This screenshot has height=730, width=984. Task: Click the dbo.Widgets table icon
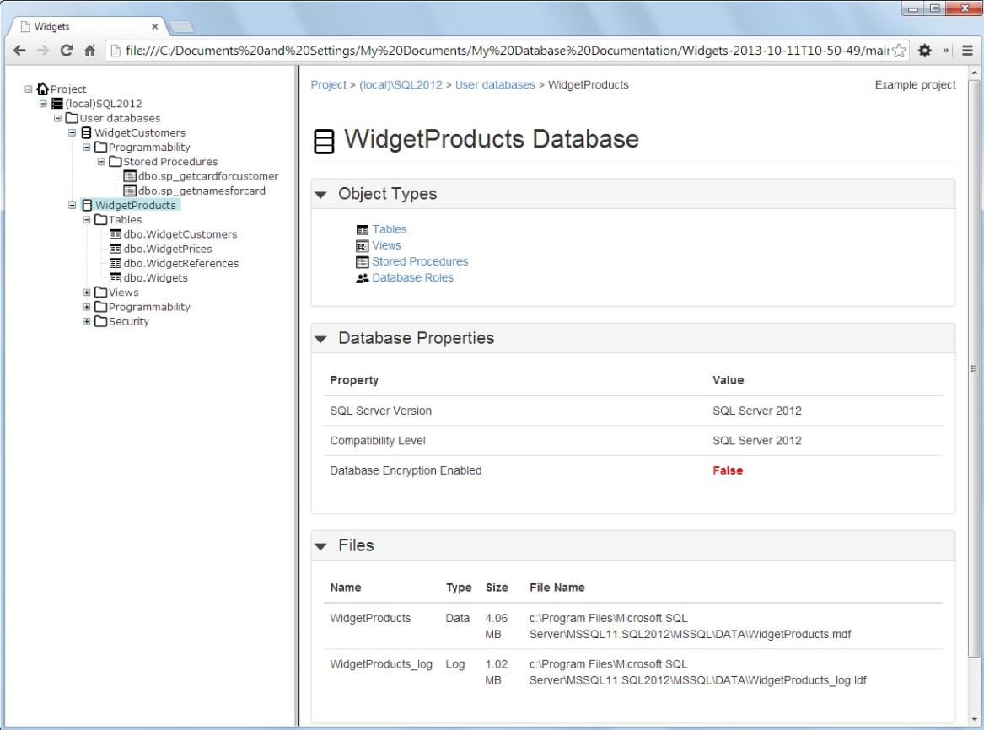(116, 277)
